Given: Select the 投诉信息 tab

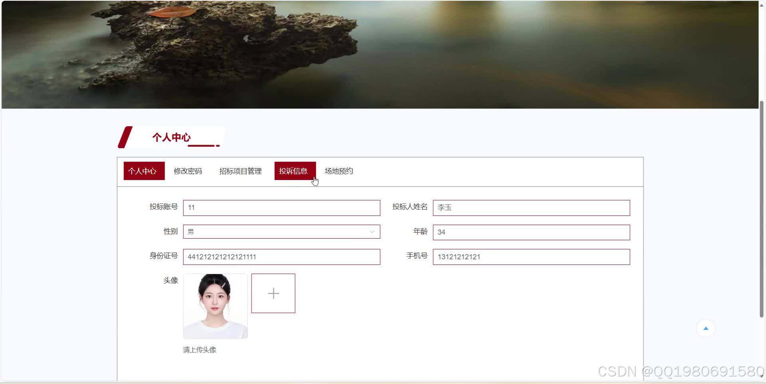Looking at the screenshot, I should pos(294,171).
